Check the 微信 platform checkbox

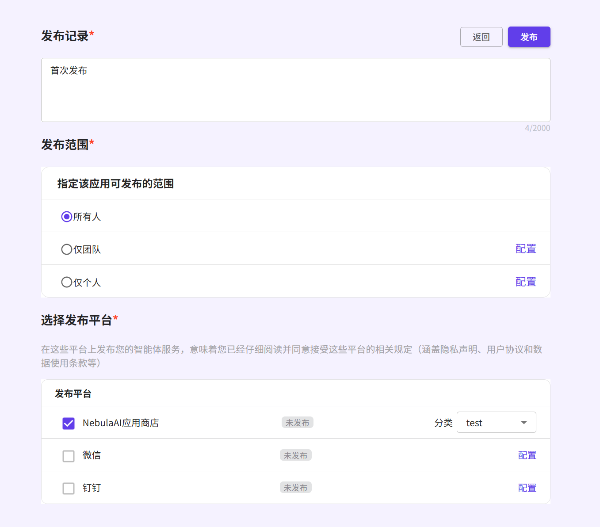[x=69, y=456]
